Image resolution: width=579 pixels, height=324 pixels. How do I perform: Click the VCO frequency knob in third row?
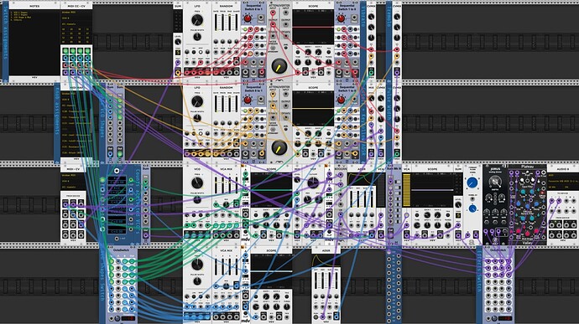point(197,183)
